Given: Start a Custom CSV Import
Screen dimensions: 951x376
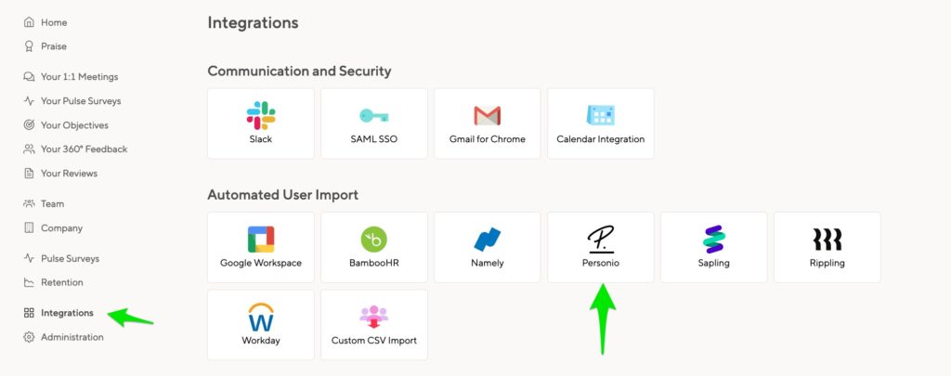Looking at the screenshot, I should coord(373,324).
